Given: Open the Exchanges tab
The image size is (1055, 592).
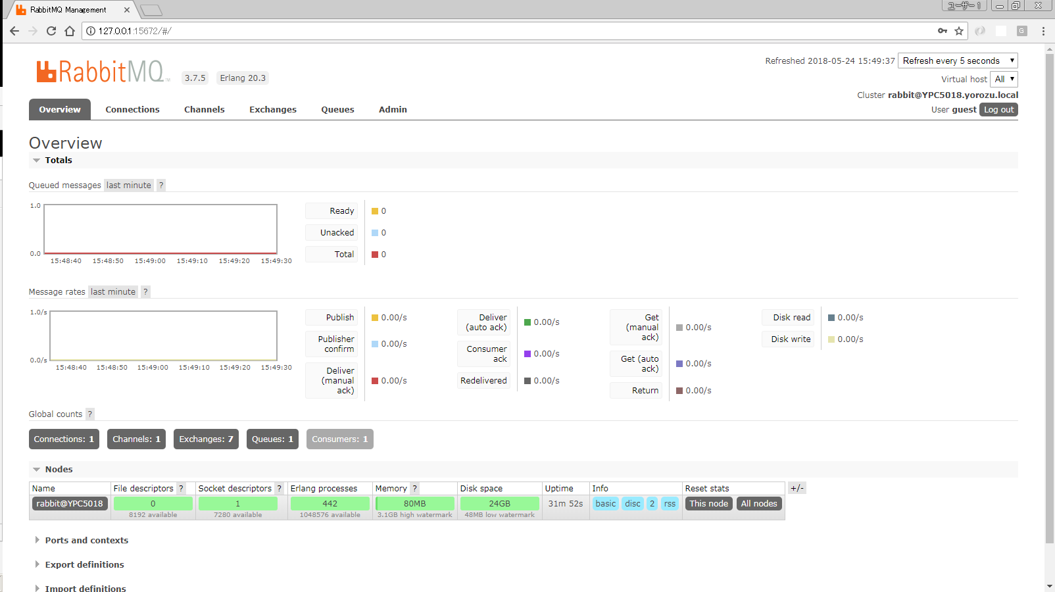Looking at the screenshot, I should pos(272,110).
